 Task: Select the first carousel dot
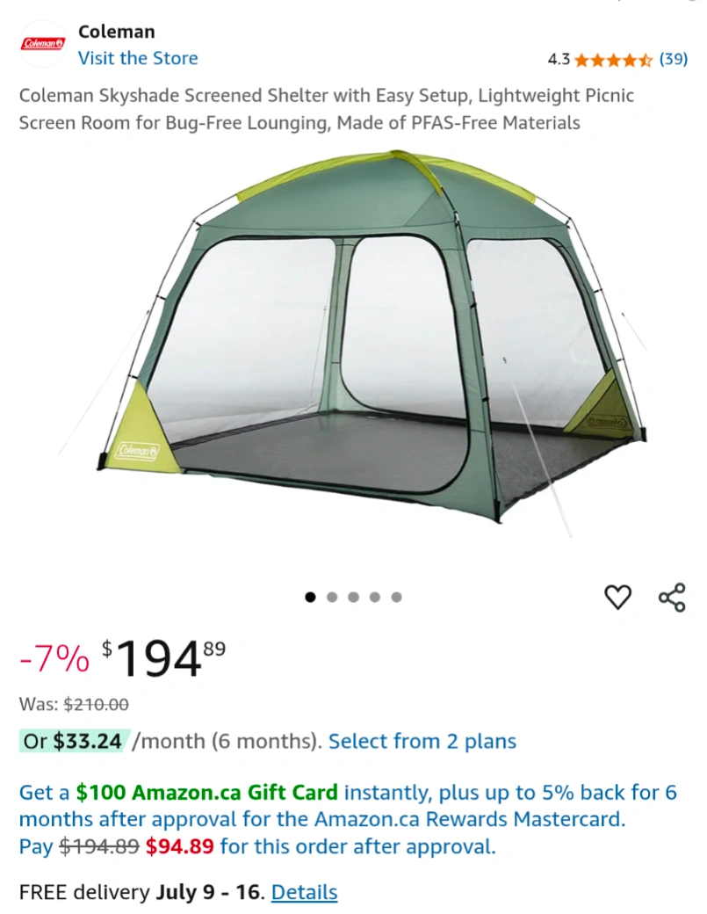coord(310,597)
